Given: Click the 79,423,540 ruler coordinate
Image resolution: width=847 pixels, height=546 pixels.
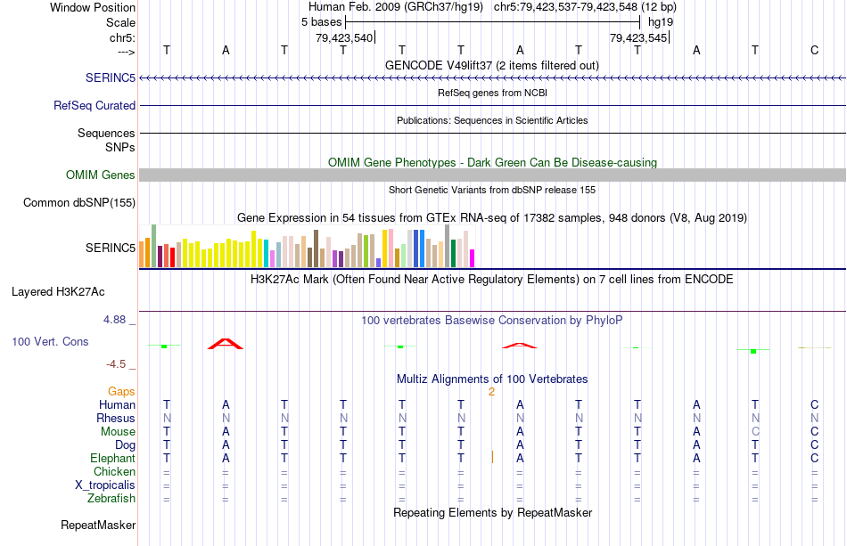Looking at the screenshot, I should (x=344, y=37).
